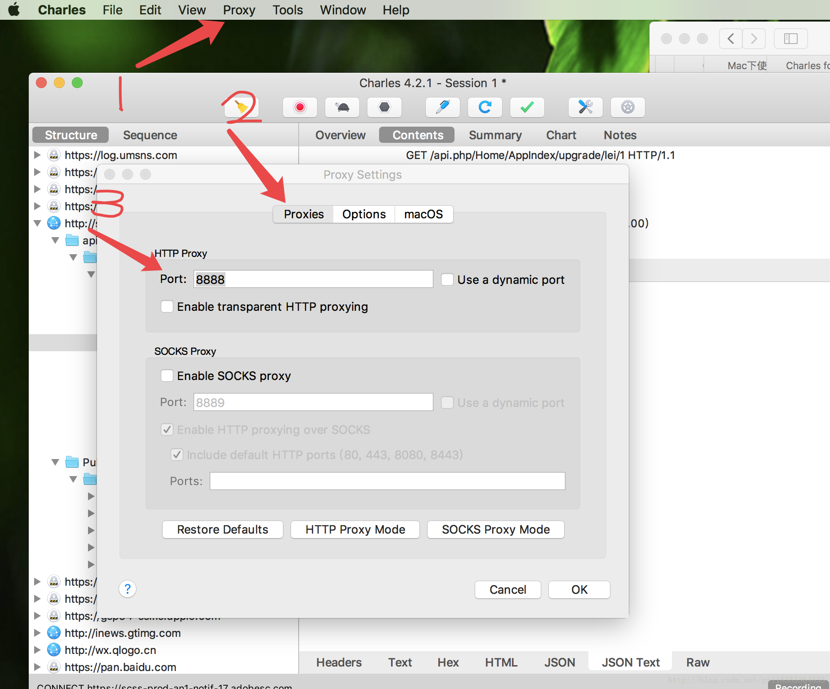Expand https://log.umsns.com tree node
Screen dimensions: 830x689
pos(38,155)
